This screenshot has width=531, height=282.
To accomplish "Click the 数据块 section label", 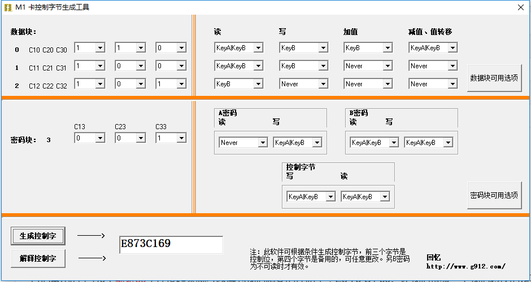I will click(23, 32).
